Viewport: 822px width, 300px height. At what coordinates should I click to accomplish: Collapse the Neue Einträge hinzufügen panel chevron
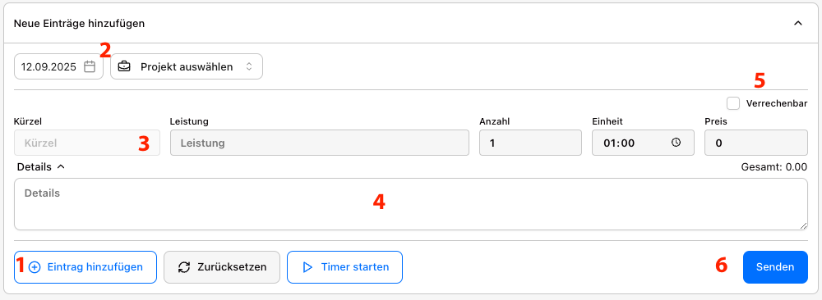(798, 23)
